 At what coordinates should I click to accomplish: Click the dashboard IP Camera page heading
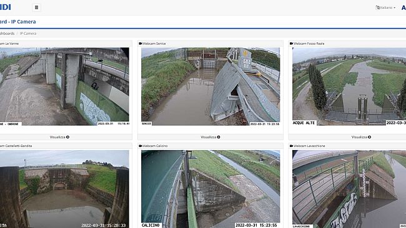(x=18, y=22)
